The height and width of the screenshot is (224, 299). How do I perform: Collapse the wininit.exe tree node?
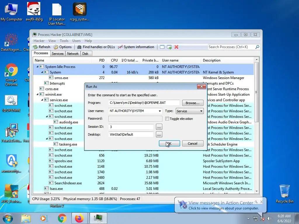click(38, 94)
